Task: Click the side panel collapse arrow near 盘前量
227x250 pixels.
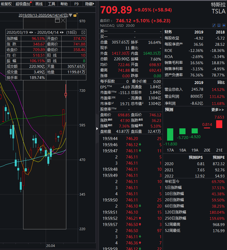Action: click(x=97, y=129)
